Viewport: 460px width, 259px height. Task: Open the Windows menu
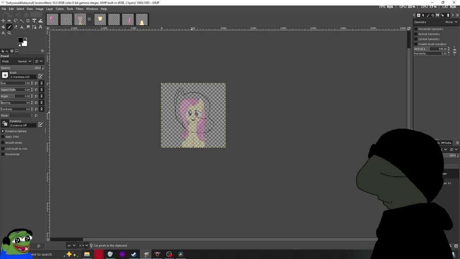coord(92,9)
